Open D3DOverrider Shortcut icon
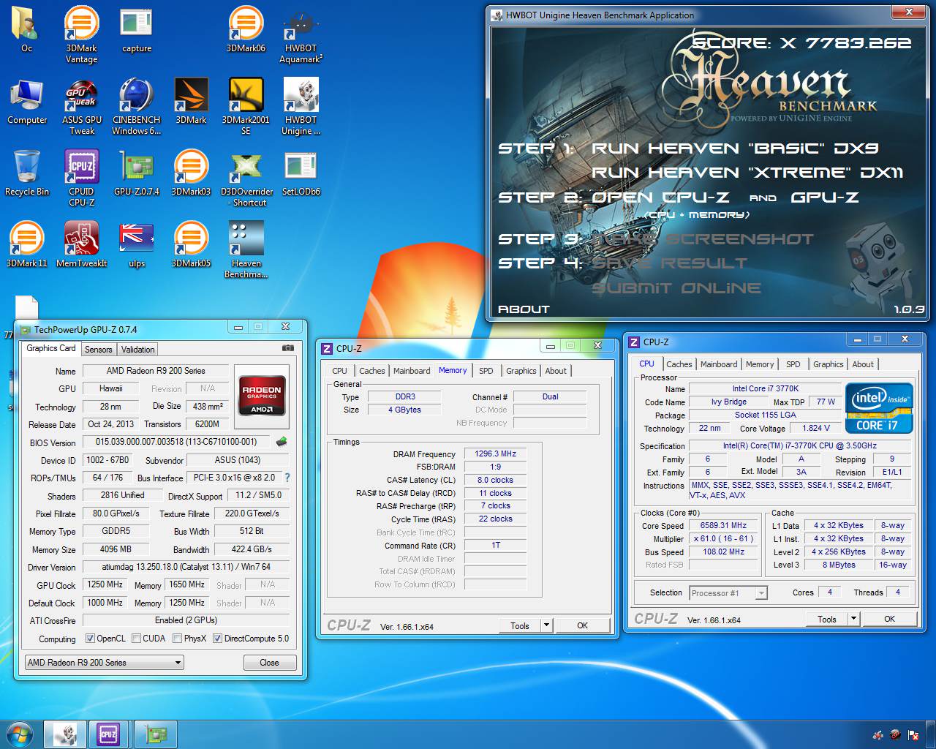Image resolution: width=936 pixels, height=749 pixels. (x=246, y=178)
